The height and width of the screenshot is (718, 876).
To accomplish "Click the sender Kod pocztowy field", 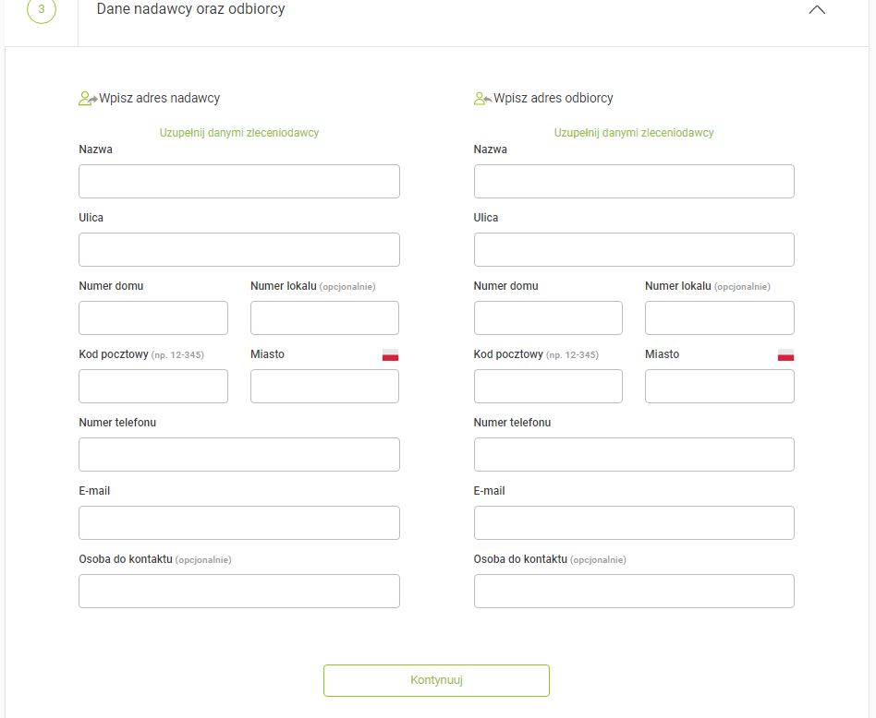I will click(153, 387).
